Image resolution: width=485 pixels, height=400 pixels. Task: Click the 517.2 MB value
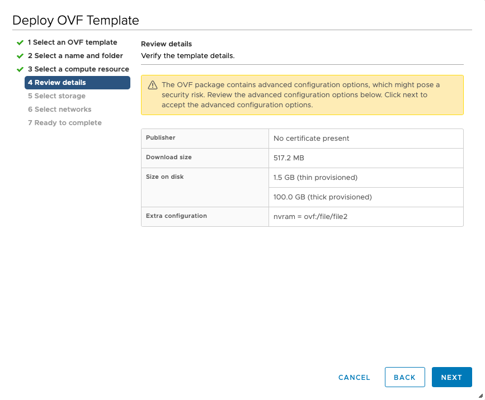(289, 158)
